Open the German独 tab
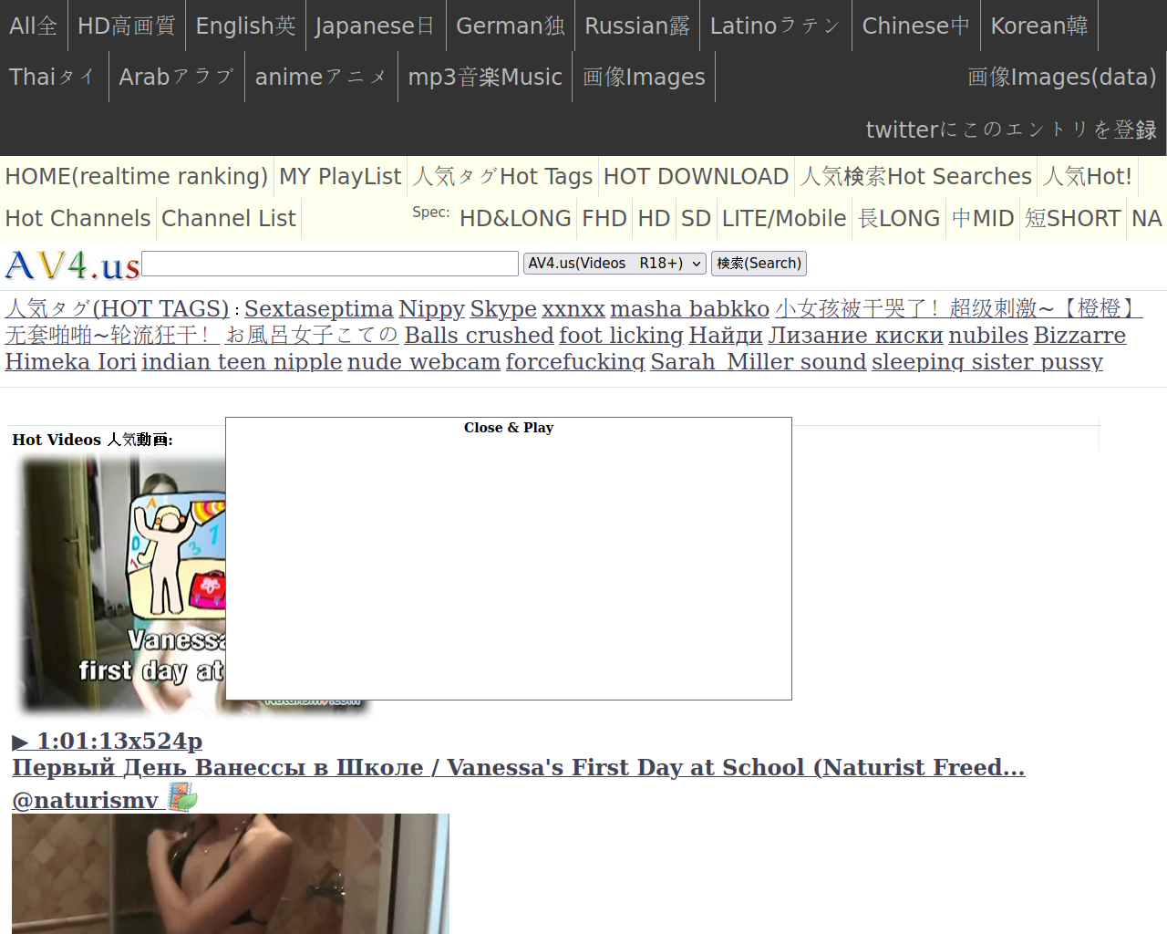 click(511, 26)
